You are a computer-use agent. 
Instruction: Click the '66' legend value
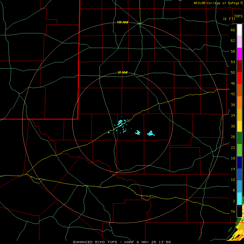pos(233,30)
